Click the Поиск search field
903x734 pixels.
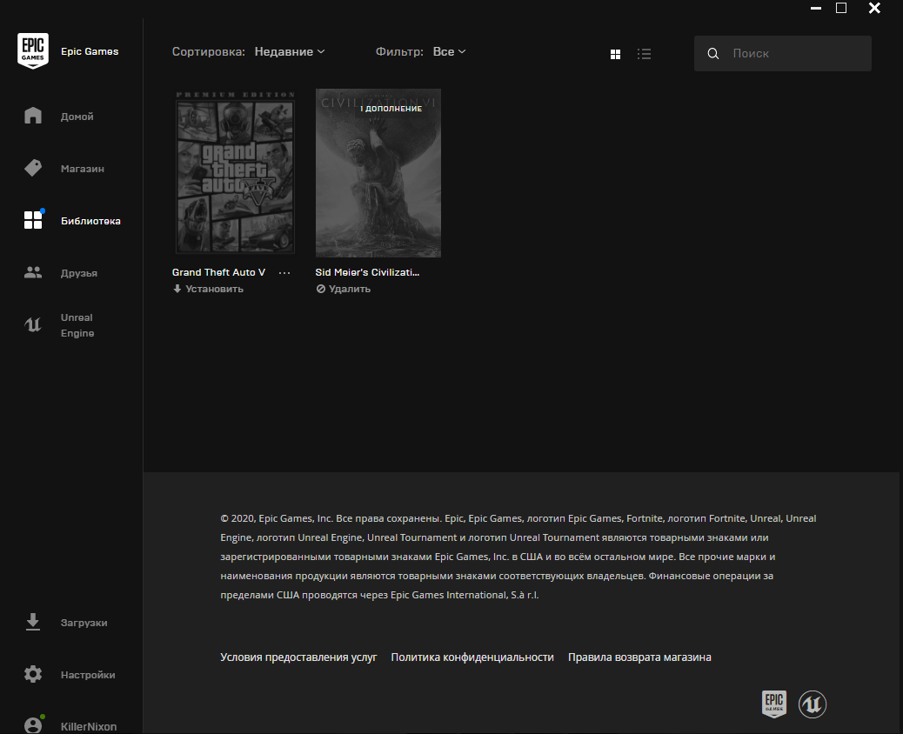(x=783, y=54)
